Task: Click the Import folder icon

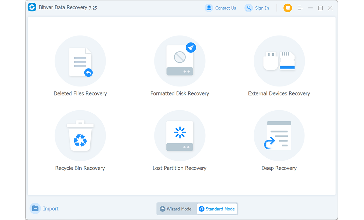Action: (x=35, y=208)
